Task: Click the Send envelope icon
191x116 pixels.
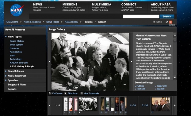Action: point(154,22)
